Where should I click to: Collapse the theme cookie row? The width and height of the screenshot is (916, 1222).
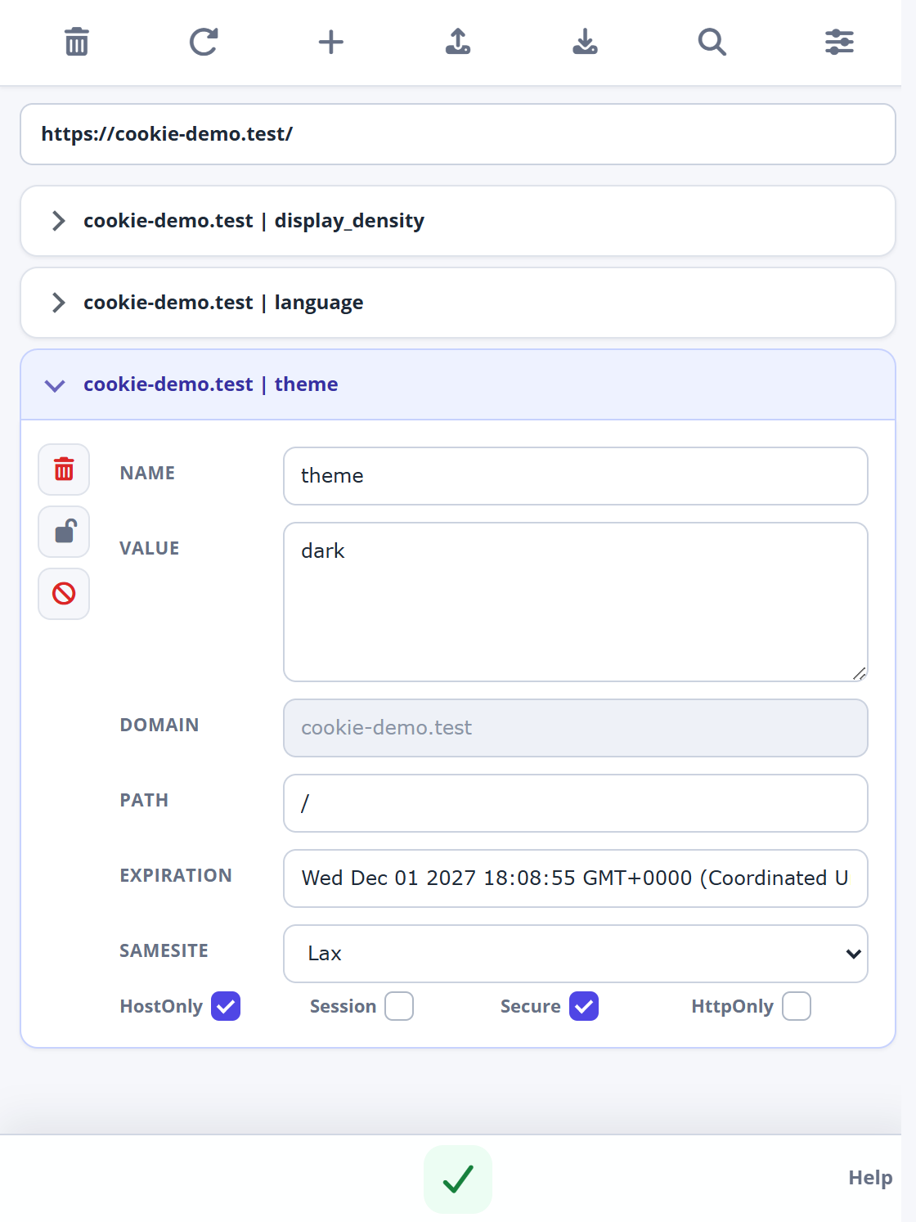[458, 384]
